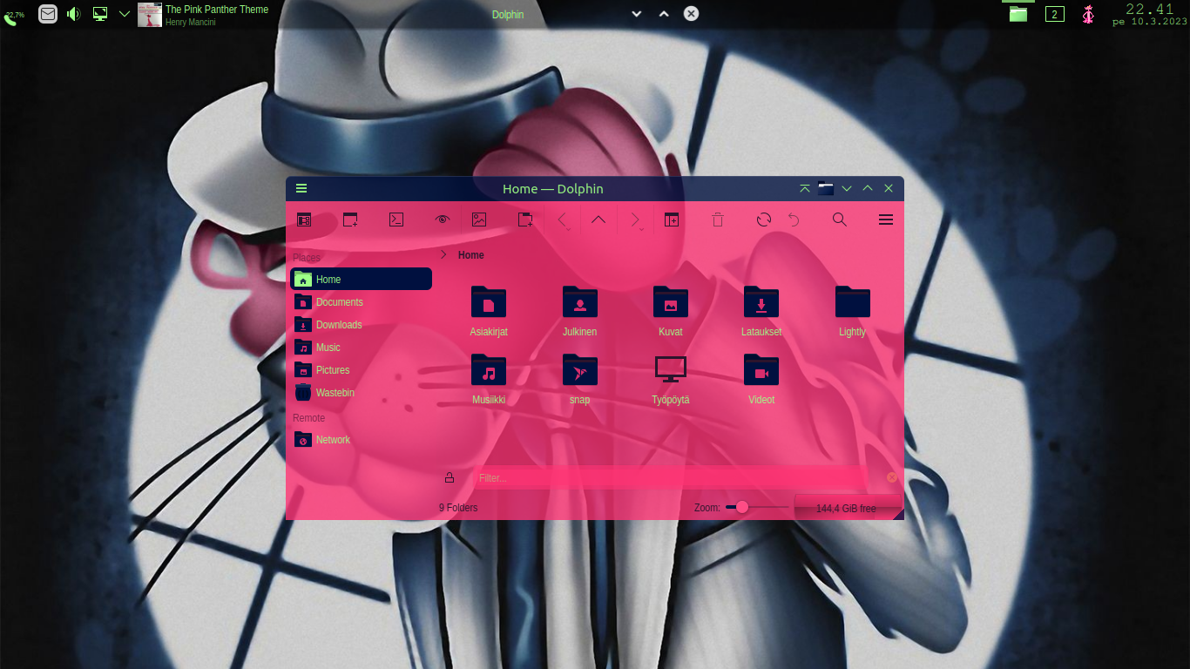Open Pictures in Places panel
This screenshot has height=669, width=1190.
click(362, 369)
